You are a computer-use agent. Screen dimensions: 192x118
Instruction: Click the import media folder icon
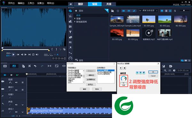tap(112, 11)
